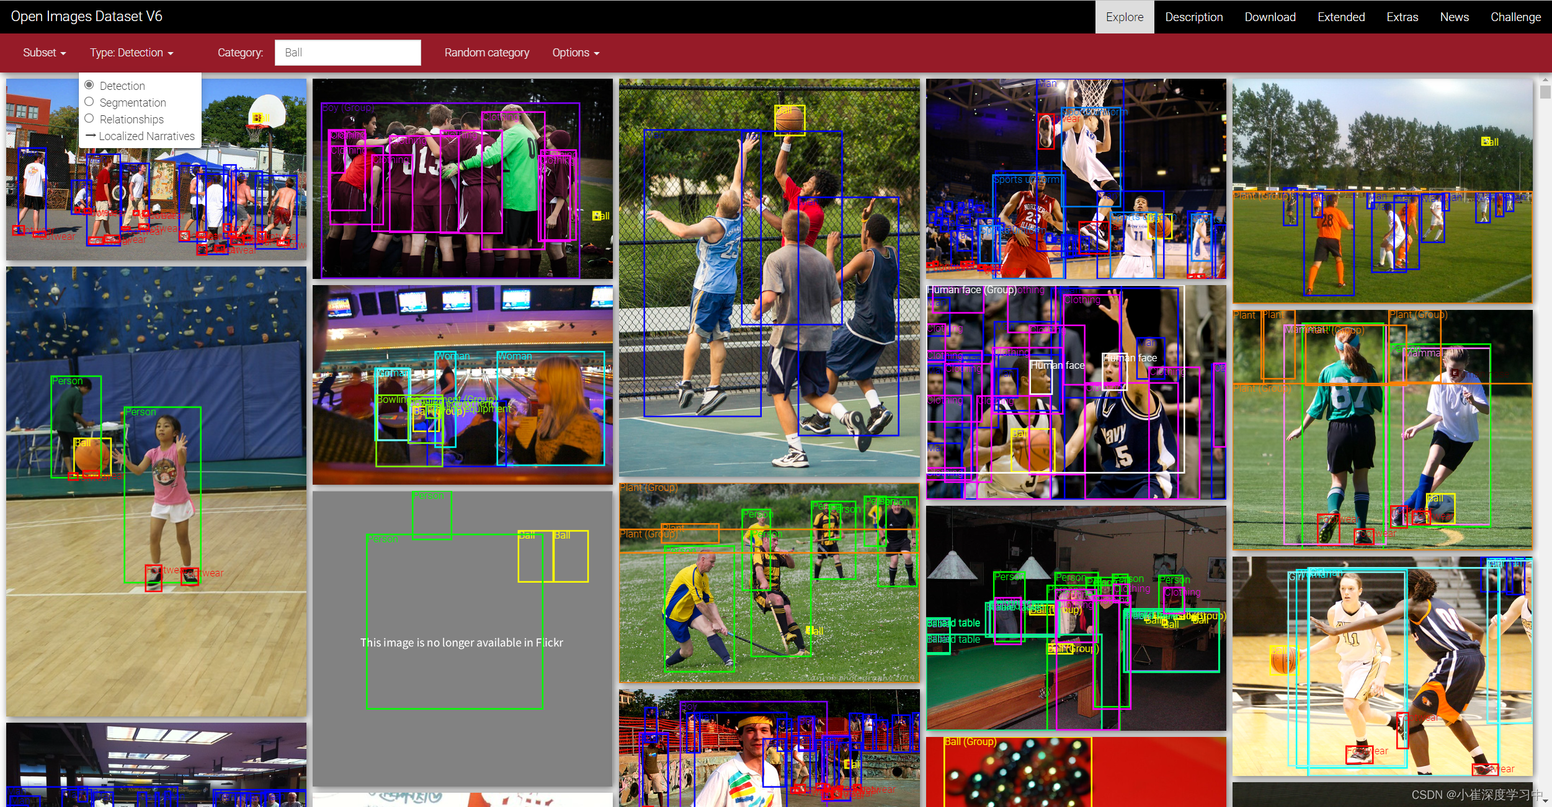The image size is (1552, 807).
Task: Select the Segmentation radio option
Action: coord(89,102)
